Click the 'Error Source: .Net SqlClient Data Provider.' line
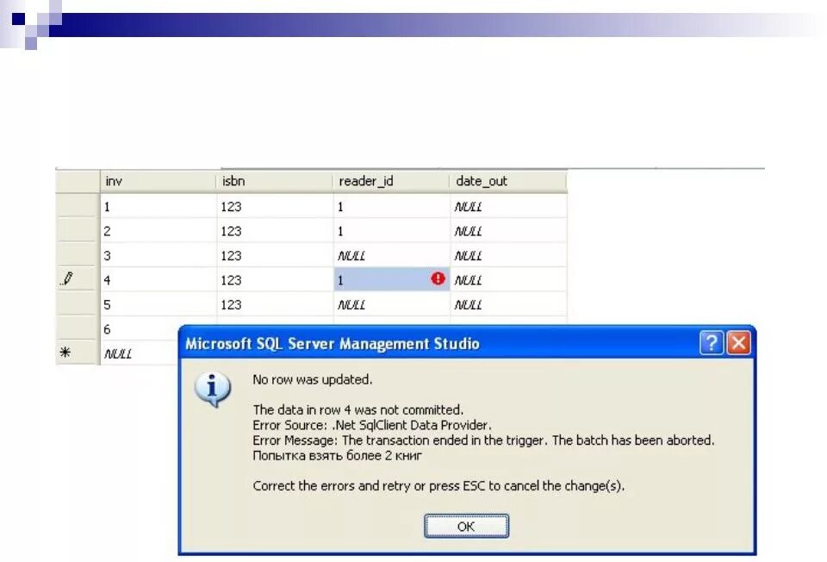The width and height of the screenshot is (827, 562). tap(372, 425)
